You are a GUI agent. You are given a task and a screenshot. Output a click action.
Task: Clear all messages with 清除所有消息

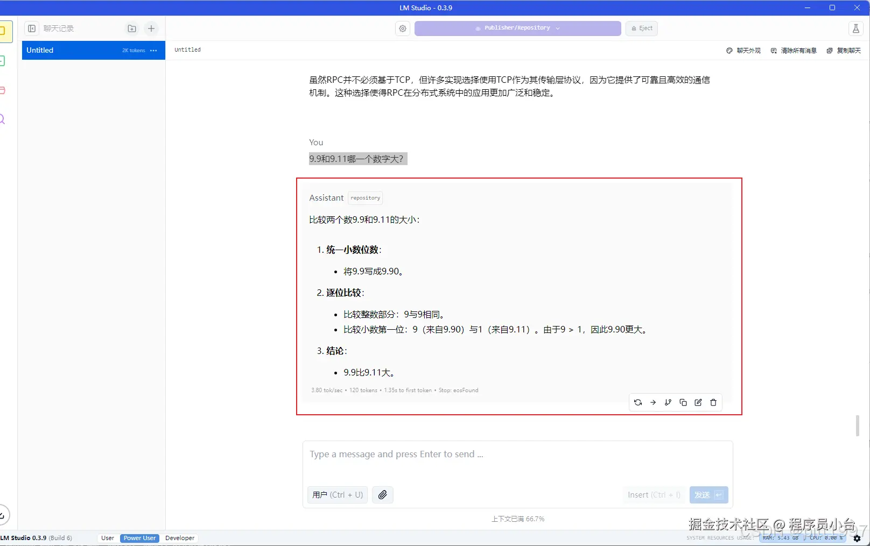tap(793, 50)
